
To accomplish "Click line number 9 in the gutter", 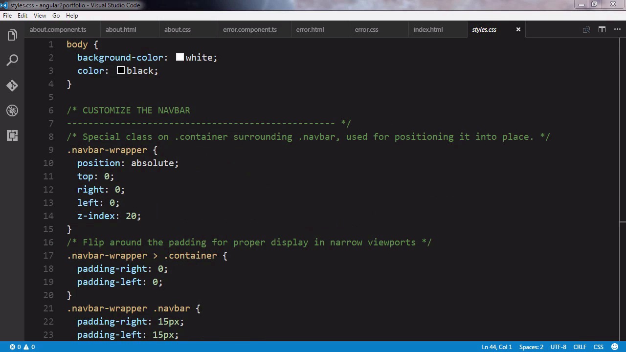I will pyautogui.click(x=51, y=150).
